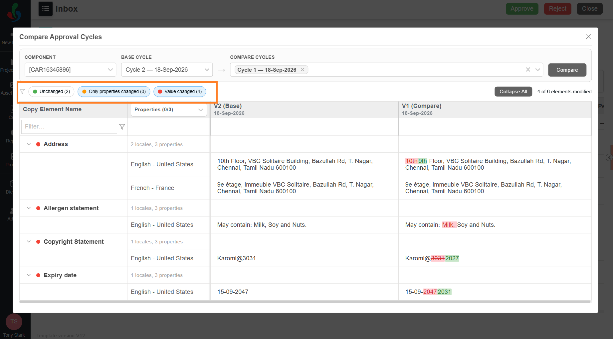Click the Inbox list menu icon

click(x=46, y=9)
